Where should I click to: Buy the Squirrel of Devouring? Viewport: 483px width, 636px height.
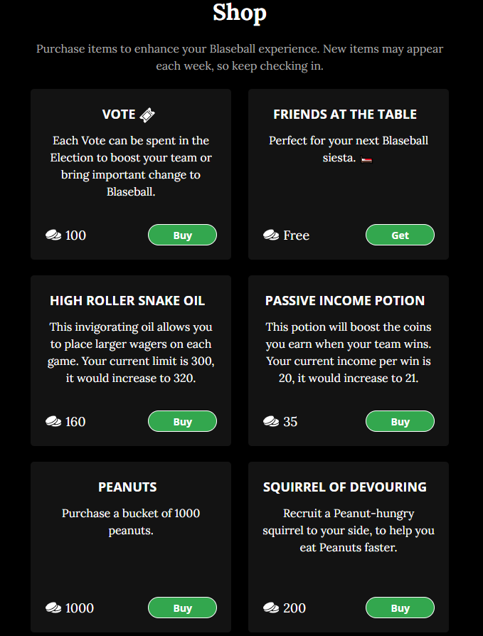pos(400,608)
